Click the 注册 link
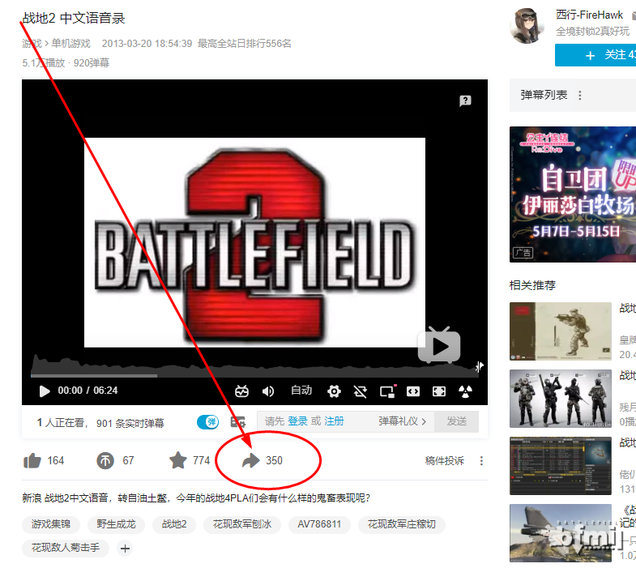636x568 pixels. [x=334, y=421]
